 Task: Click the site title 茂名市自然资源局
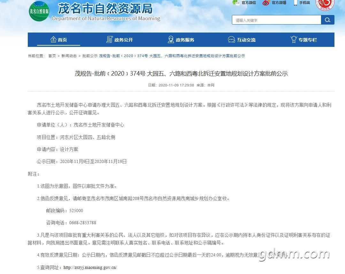pos(105,9)
